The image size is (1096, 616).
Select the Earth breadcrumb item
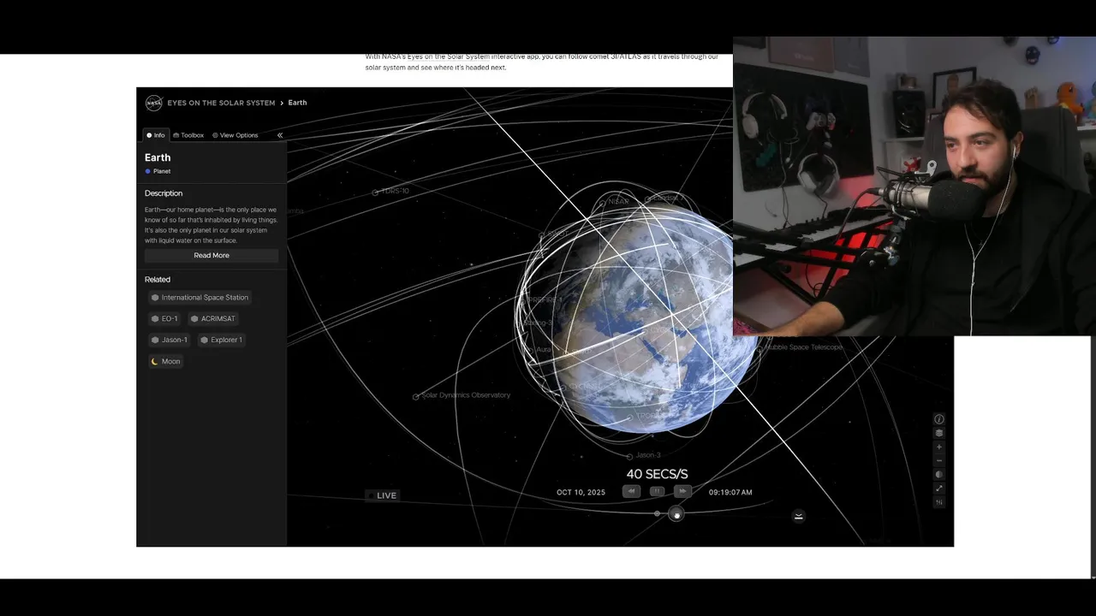pyautogui.click(x=297, y=103)
